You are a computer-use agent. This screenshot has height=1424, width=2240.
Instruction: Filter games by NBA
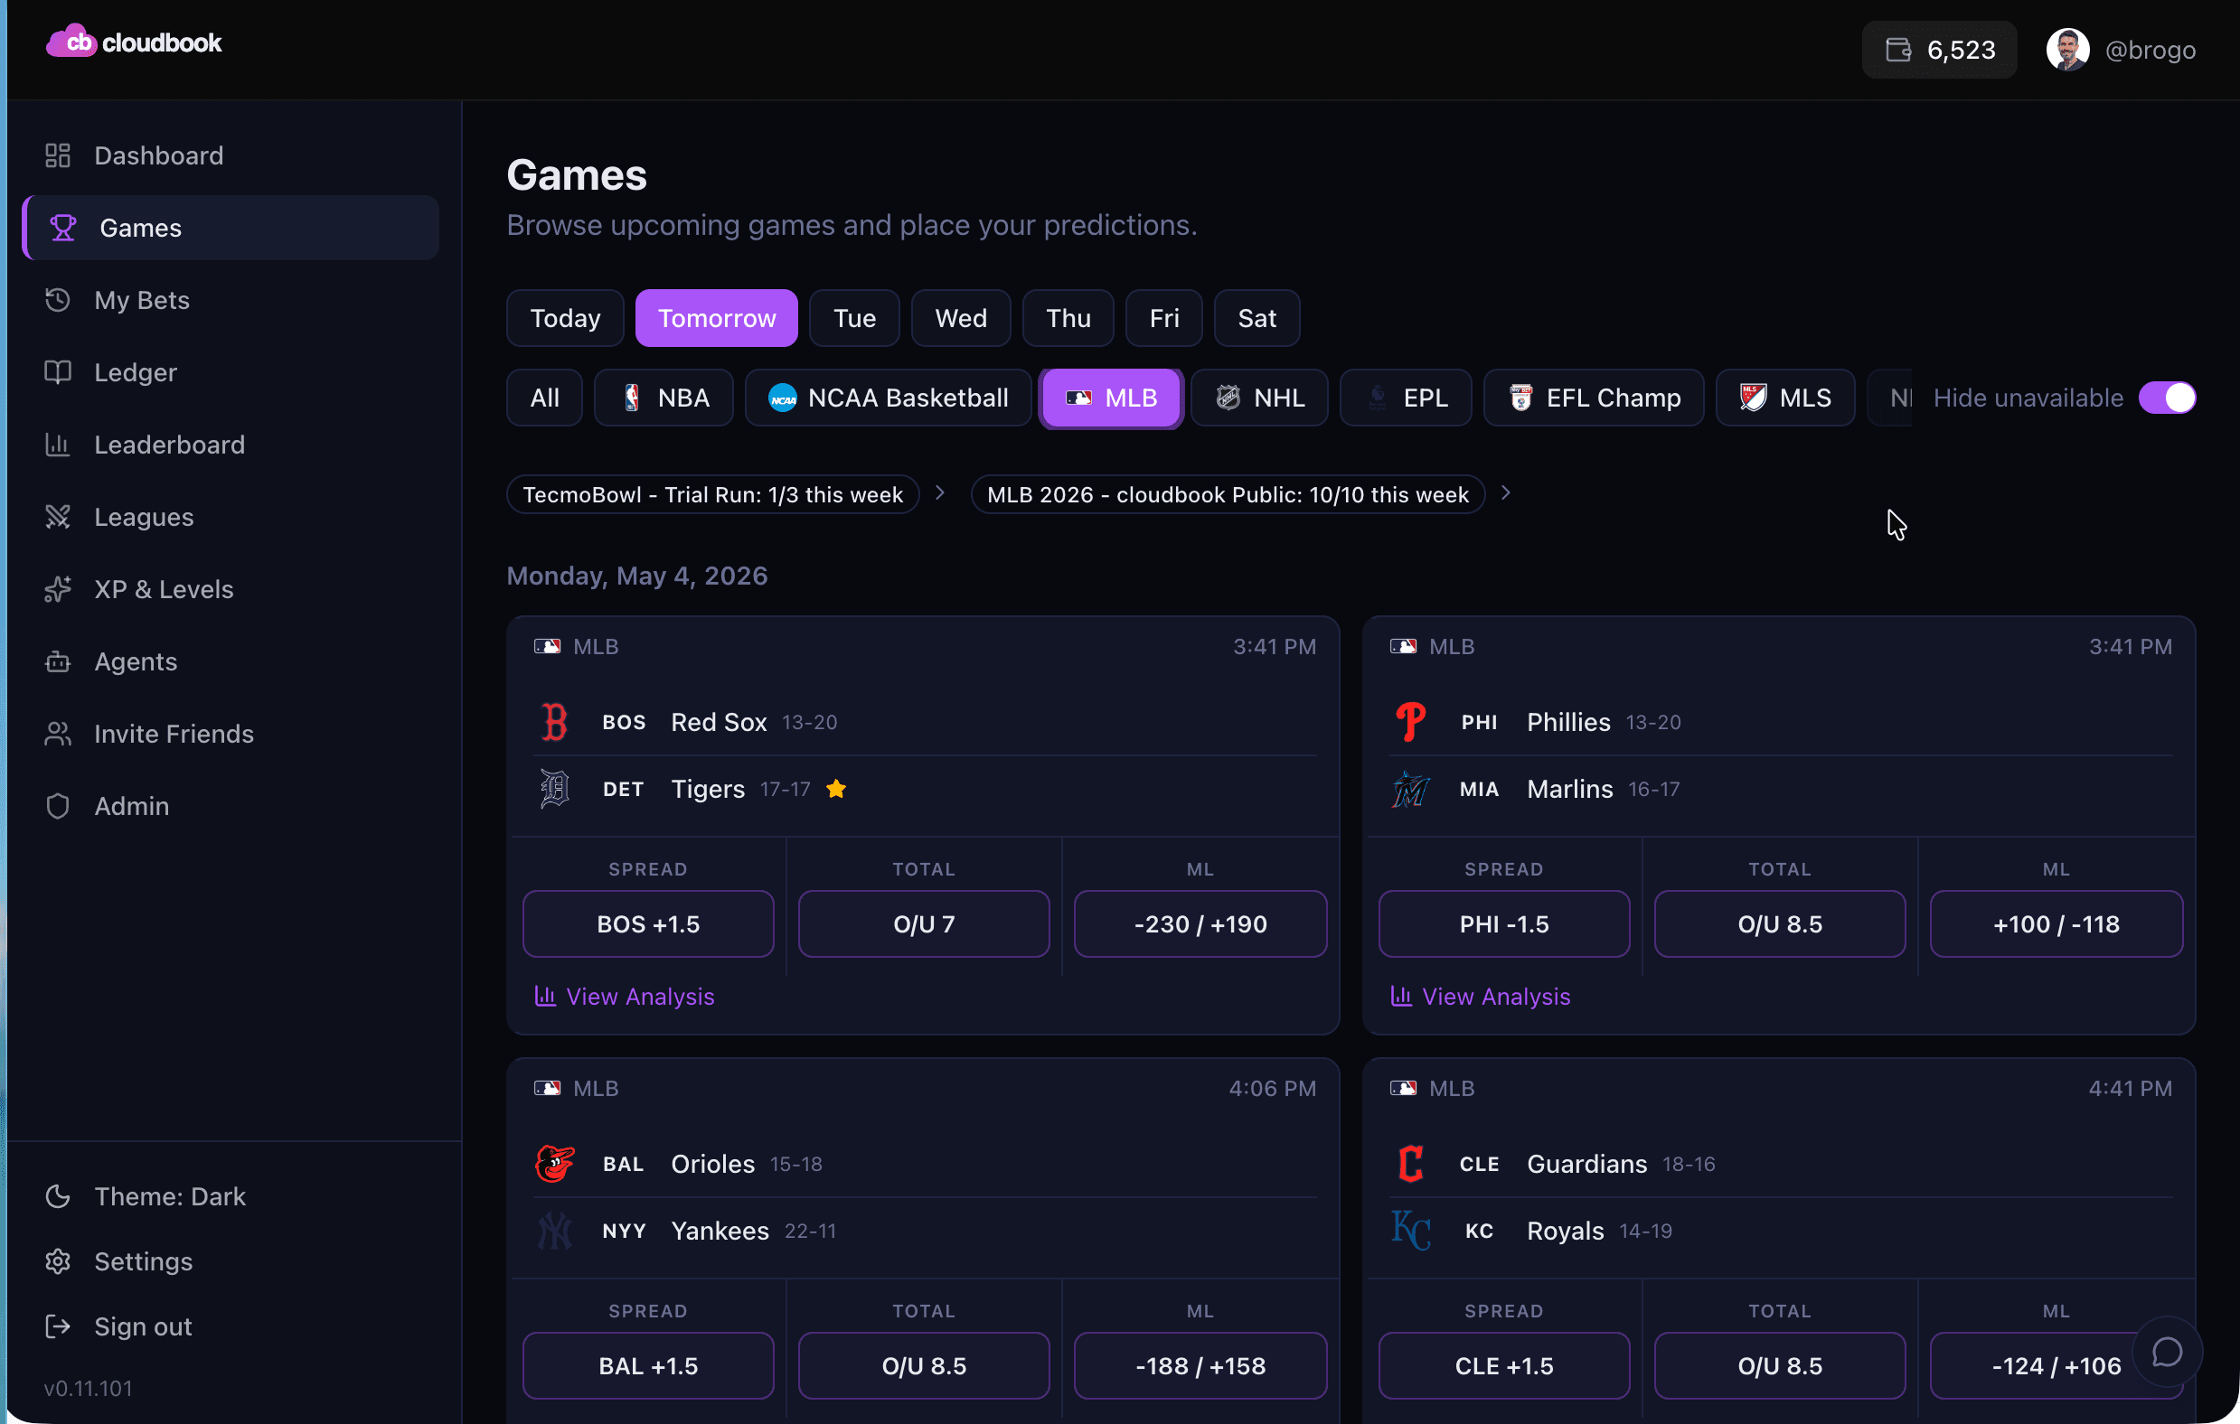click(x=664, y=398)
